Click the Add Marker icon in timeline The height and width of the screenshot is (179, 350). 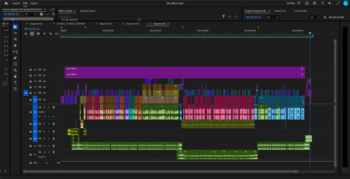44,34
